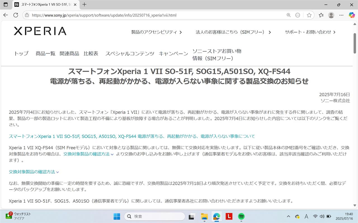The width and height of the screenshot is (358, 223).
Task: Open the July 4 notice link about power issue
Action: [x=132, y=136]
